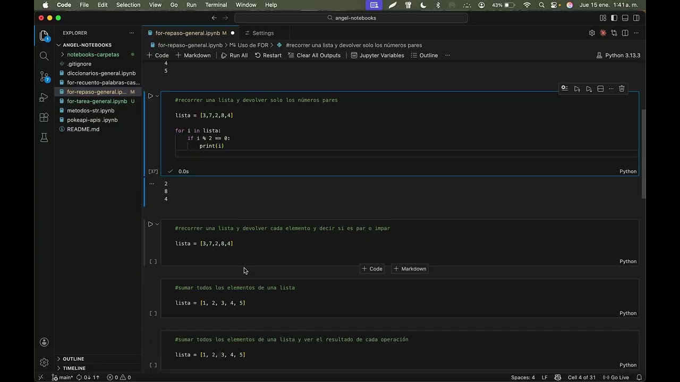
Task: Add a code cell from the notebook toolbar
Action: [157, 55]
